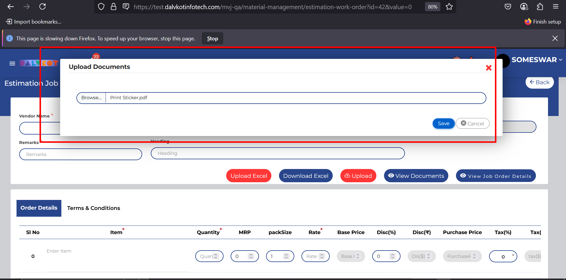Click the 80% zoom level indicator
The height and width of the screenshot is (280, 566).
tap(432, 7)
